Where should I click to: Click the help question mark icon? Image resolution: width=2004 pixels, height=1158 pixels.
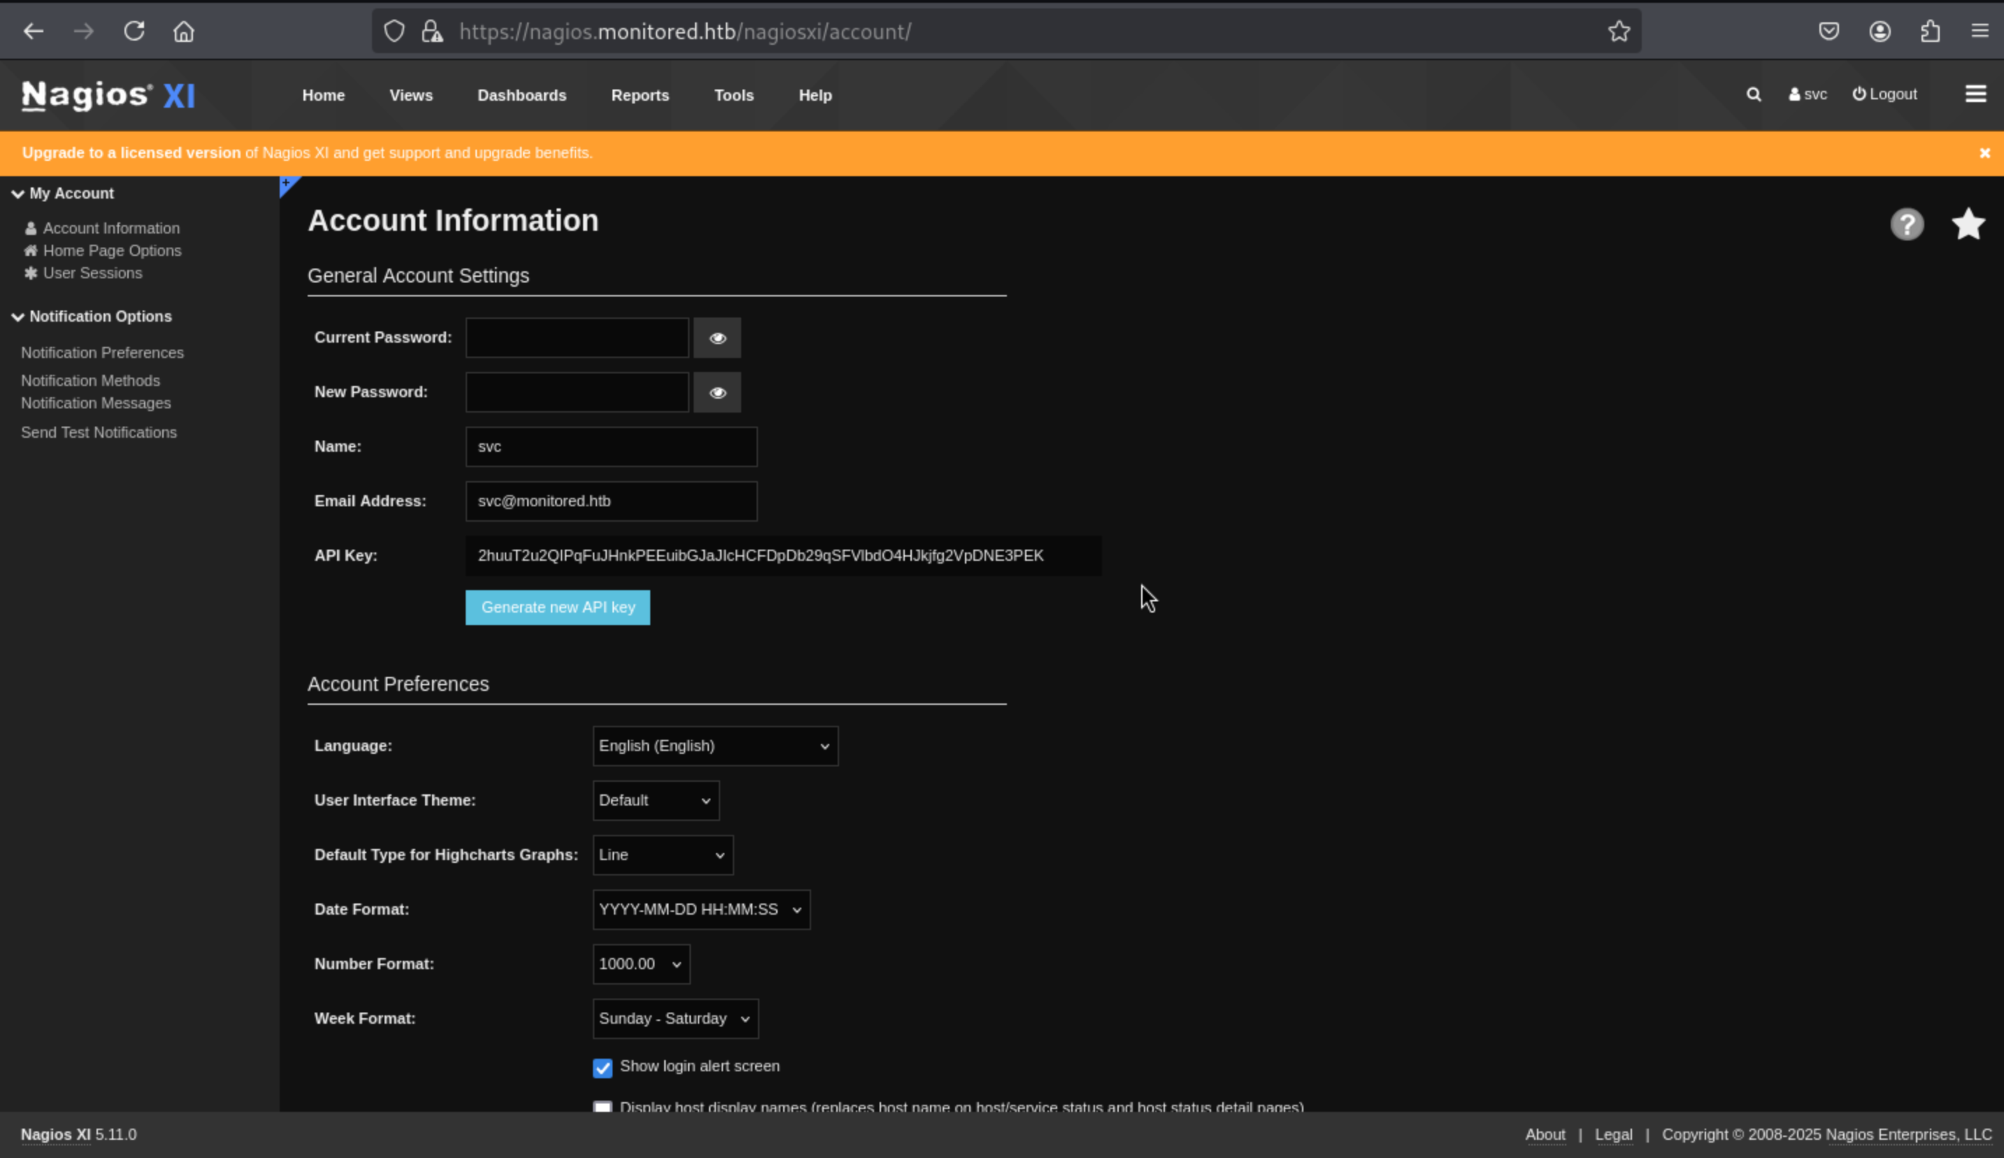pyautogui.click(x=1906, y=224)
